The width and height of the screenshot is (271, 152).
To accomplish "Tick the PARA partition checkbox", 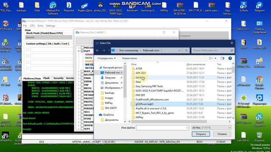I will pyautogui.click(x=82, y=78).
